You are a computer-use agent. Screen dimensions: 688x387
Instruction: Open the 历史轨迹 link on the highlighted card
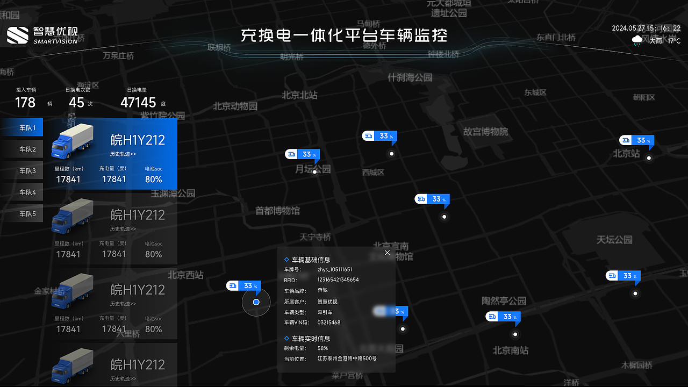coord(123,153)
